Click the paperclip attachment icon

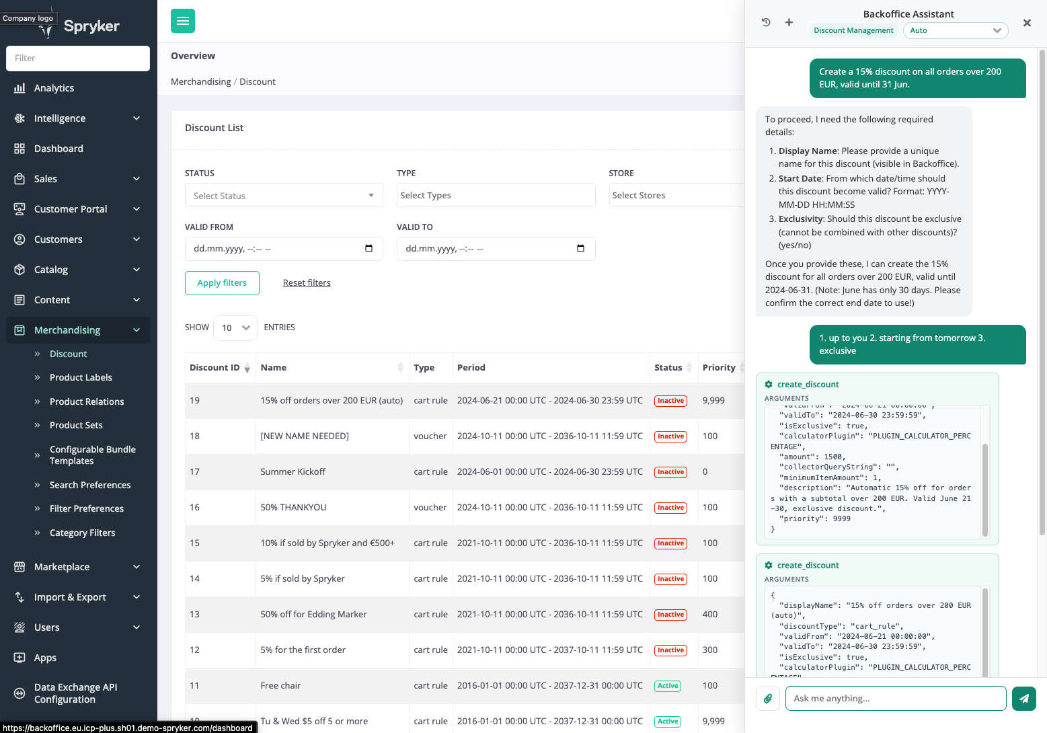point(768,698)
